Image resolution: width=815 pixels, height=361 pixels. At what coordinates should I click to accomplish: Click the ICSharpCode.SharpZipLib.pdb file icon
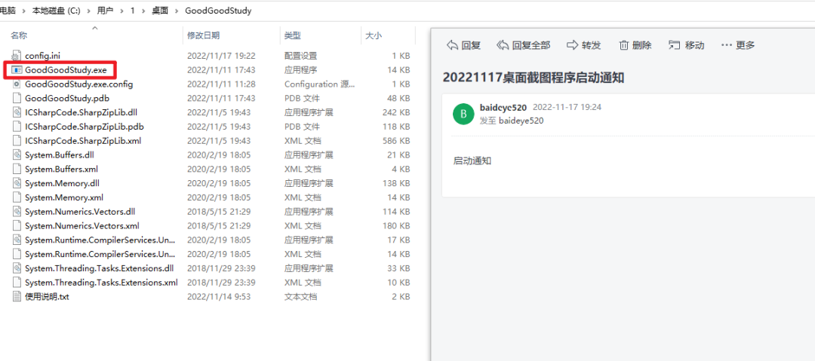16,126
